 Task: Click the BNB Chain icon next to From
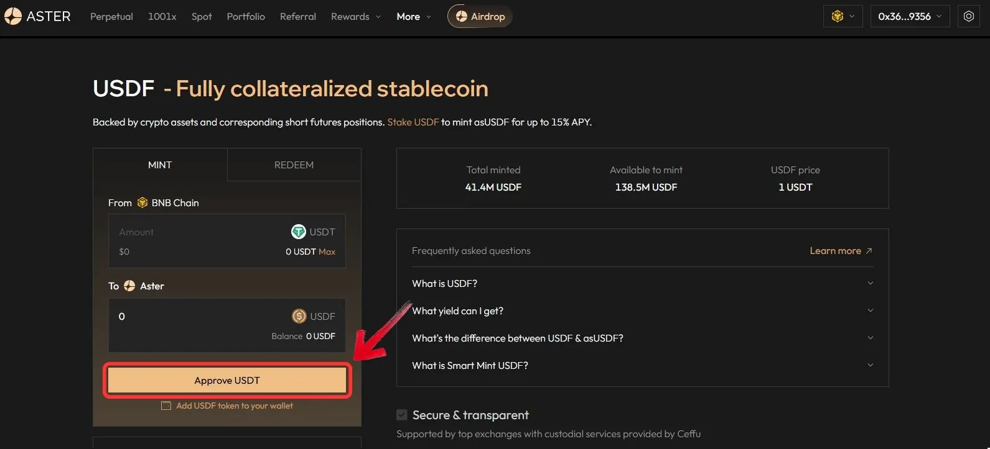pyautogui.click(x=142, y=202)
